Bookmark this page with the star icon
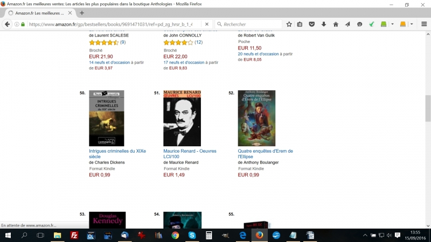 289,24
